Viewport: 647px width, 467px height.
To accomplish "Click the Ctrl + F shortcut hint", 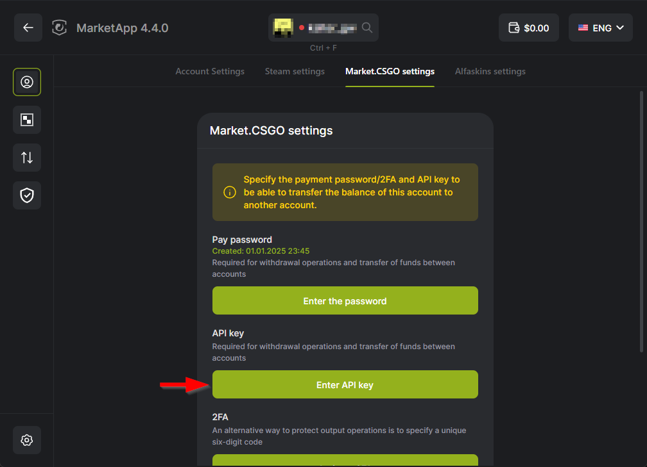I will (323, 48).
